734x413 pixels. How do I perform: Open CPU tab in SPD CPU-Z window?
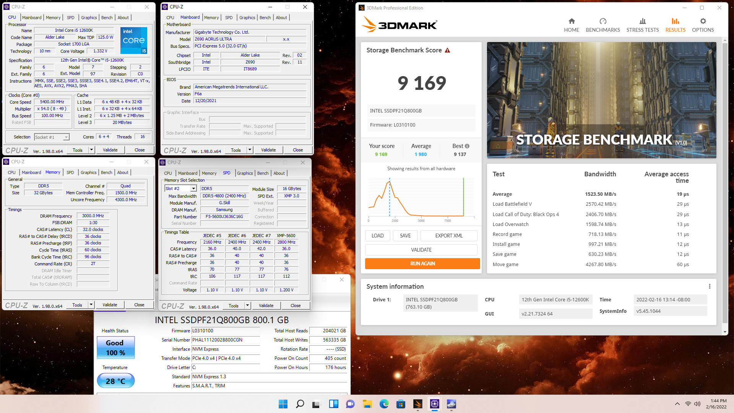coord(168,173)
